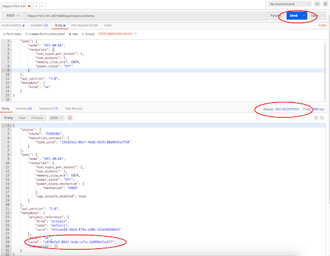Click the search response magnifier icon
This screenshot has height=256, width=330.
(322, 118)
